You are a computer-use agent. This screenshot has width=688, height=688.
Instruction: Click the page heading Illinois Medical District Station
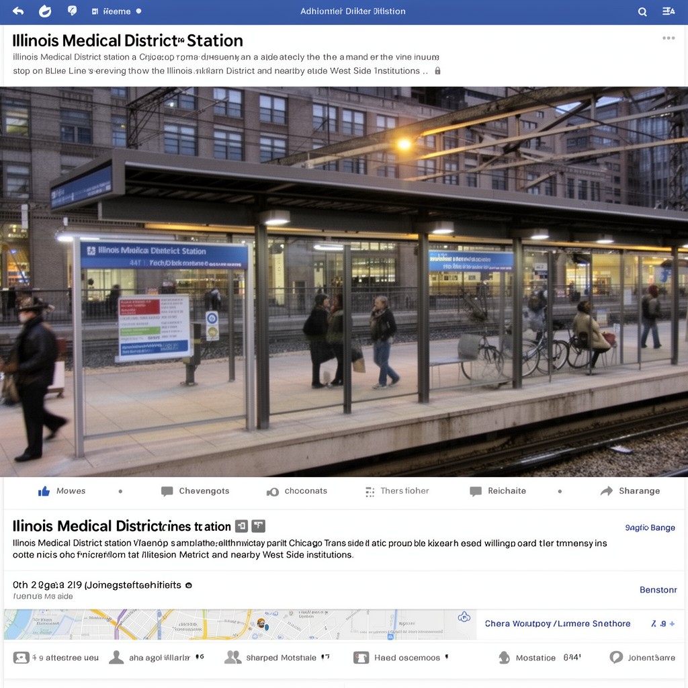pyautogui.click(x=128, y=40)
